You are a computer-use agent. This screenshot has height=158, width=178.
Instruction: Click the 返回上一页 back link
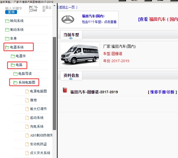tap(68, 8)
